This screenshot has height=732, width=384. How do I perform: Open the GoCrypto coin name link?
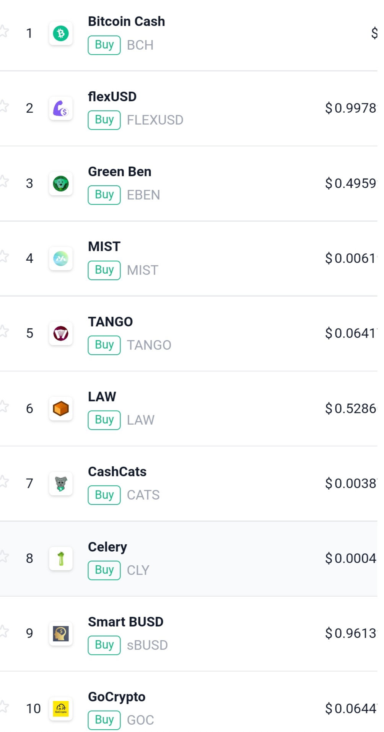click(117, 697)
